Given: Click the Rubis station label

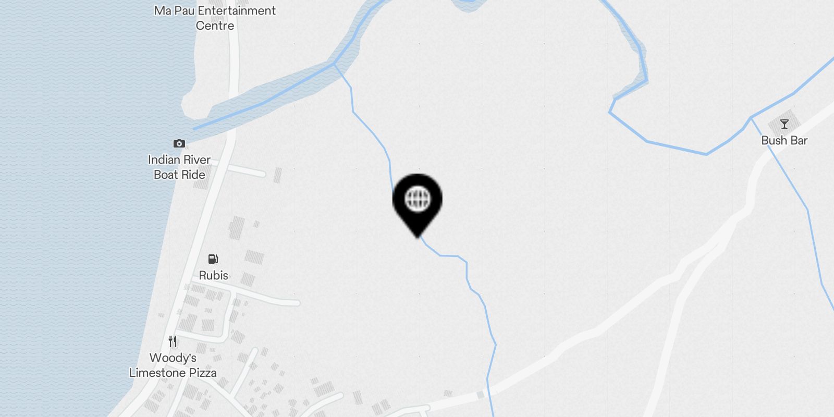Looking at the screenshot, I should (x=213, y=275).
